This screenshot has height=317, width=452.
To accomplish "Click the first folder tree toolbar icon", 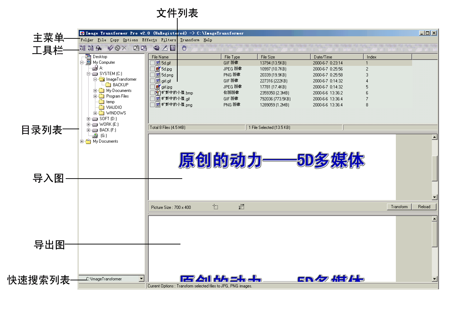I will [83, 48].
